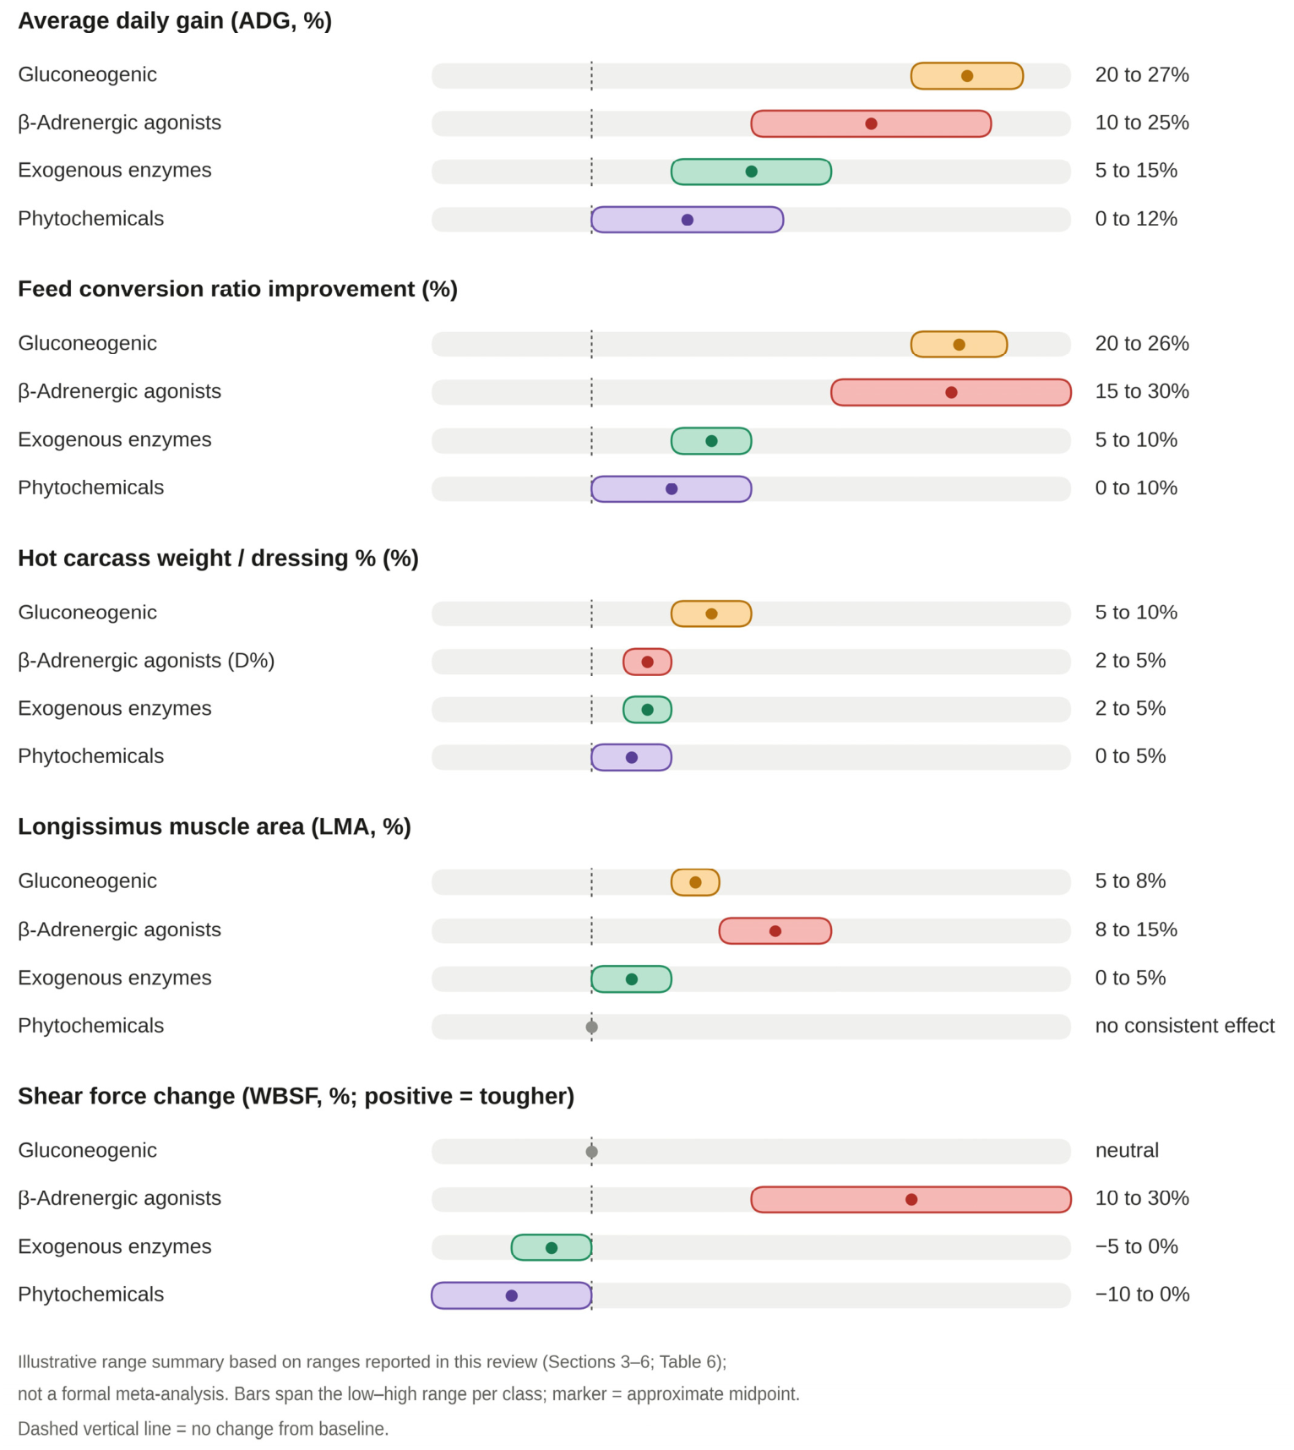
Task: Click the Gluconeogenic shear force gray dot
Action: click(x=591, y=1151)
